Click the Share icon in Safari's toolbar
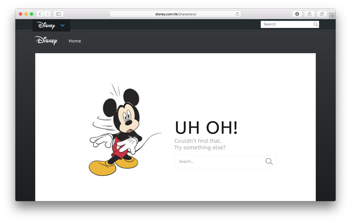 coord(309,14)
